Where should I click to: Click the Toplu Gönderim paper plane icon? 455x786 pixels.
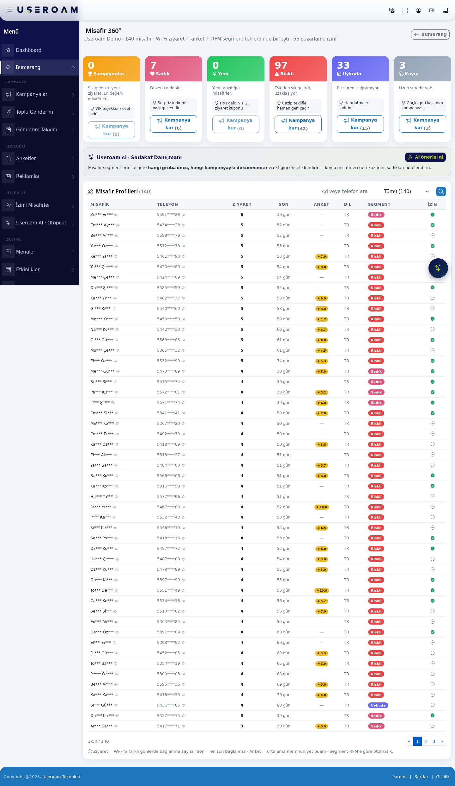(8, 112)
